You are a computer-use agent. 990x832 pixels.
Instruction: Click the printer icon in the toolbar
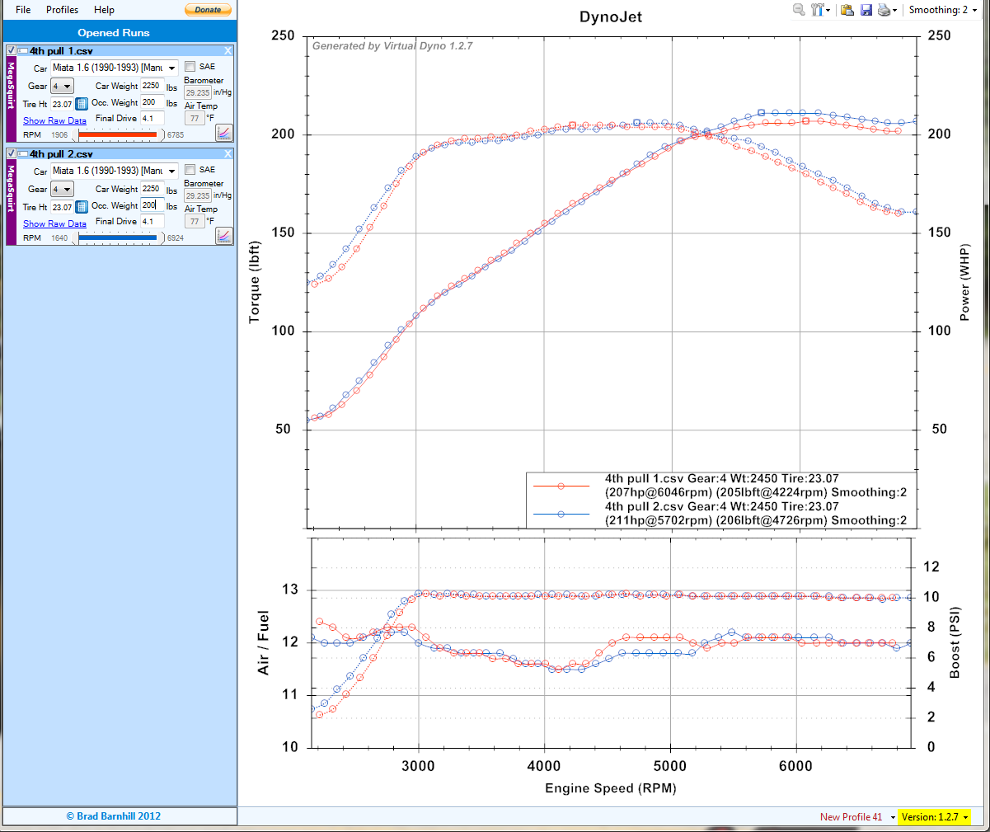coord(884,10)
